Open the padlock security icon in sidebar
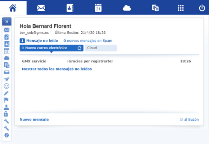The image size is (209, 144). (6, 114)
